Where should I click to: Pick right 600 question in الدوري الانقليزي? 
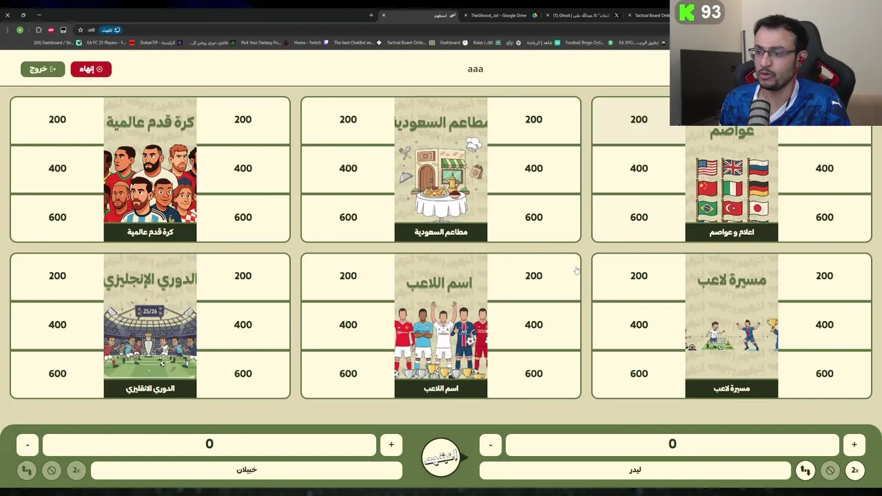click(243, 374)
